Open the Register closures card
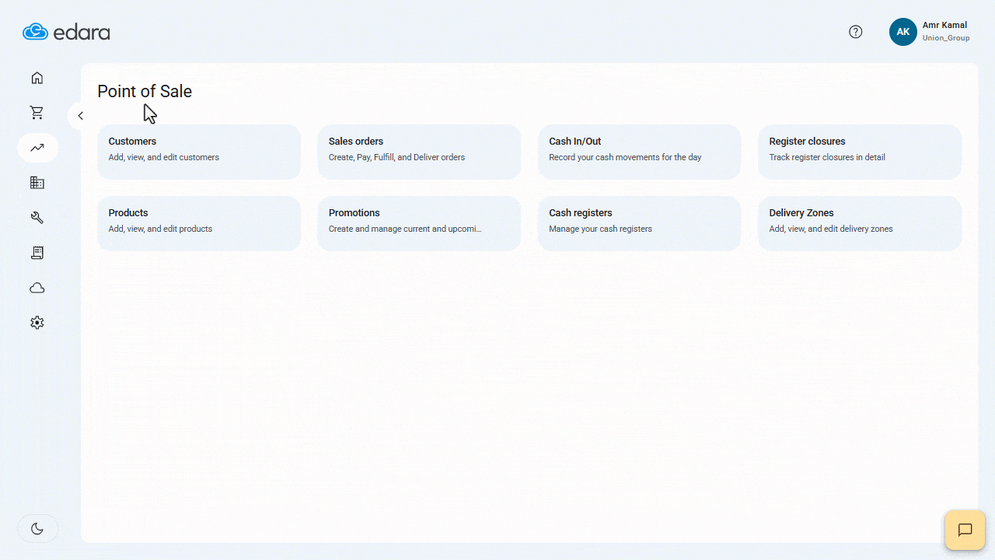Screen dimensions: 995x560 (860, 152)
